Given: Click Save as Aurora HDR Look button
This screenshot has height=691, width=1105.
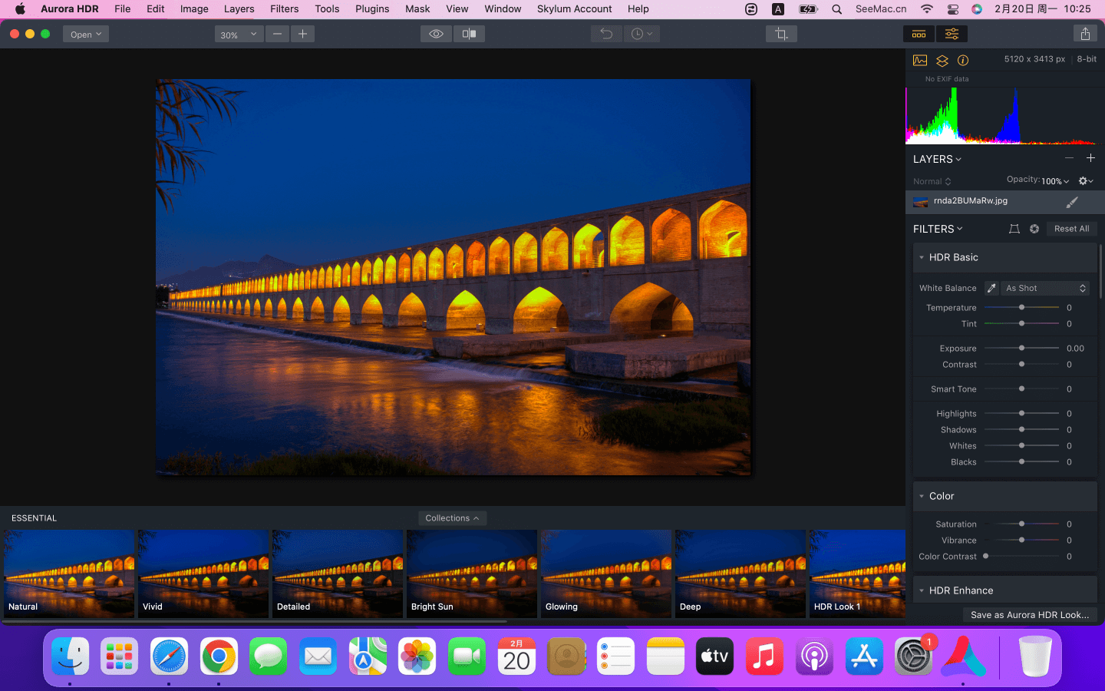Looking at the screenshot, I should (x=1029, y=615).
